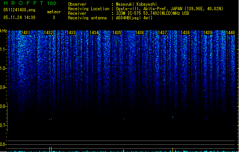Screen dimensions: 239x152
Task: Click the 0.9 frequency axis label
Action: pyautogui.click(x=3, y=87)
